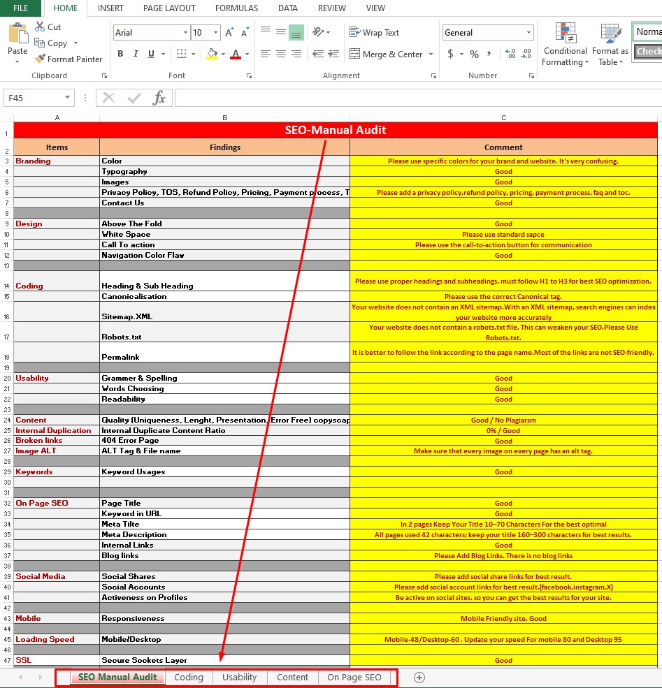Toggle Italic formatting
Screen dimensions: 662x688
click(x=135, y=54)
